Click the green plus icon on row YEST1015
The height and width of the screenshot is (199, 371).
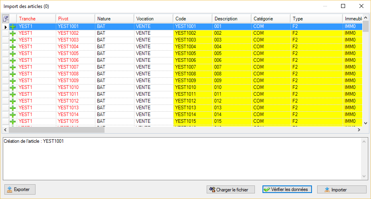tap(13, 121)
